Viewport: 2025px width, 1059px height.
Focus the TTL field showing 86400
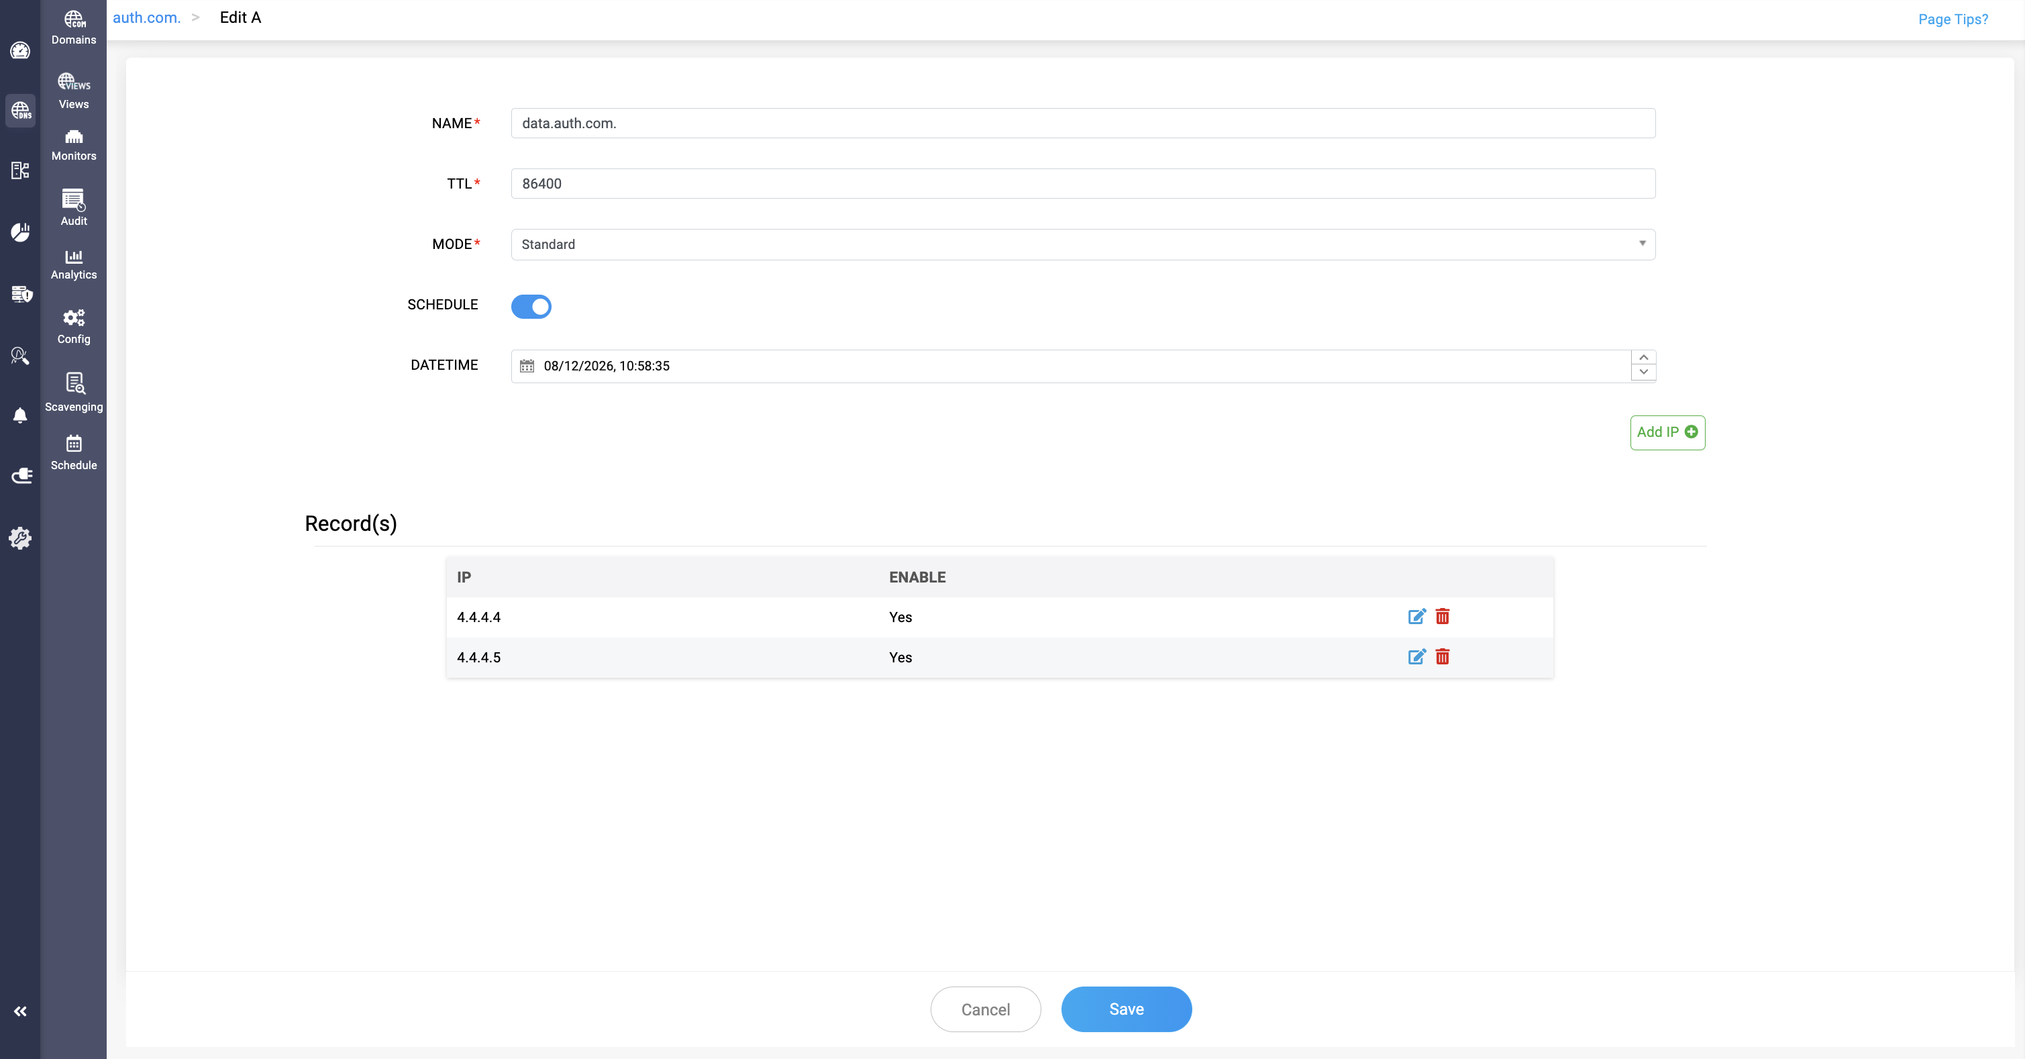pyautogui.click(x=1082, y=184)
